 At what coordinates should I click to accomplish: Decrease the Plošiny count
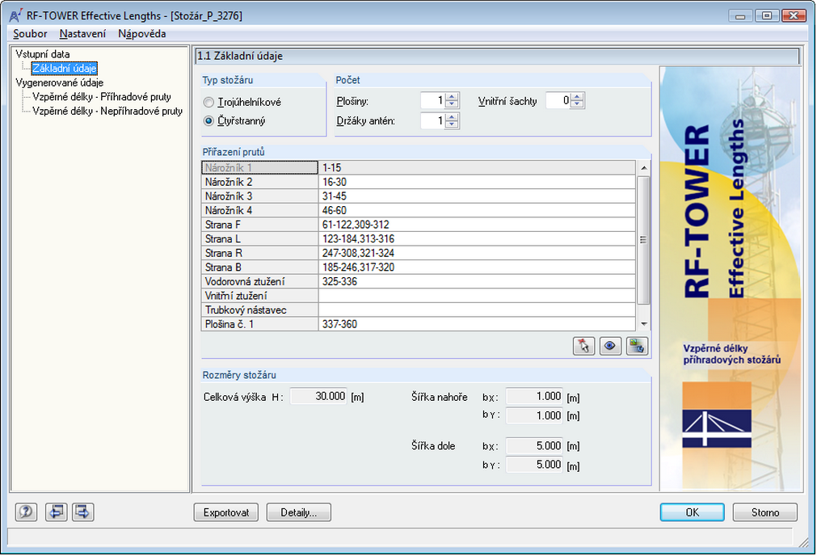453,105
